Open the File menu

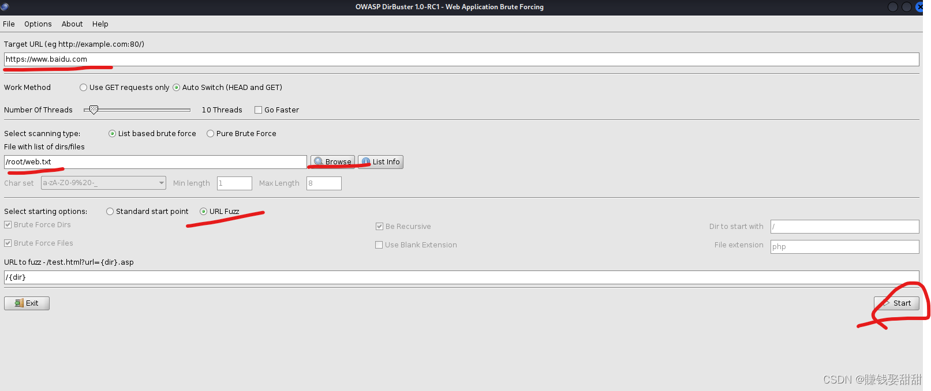click(9, 24)
